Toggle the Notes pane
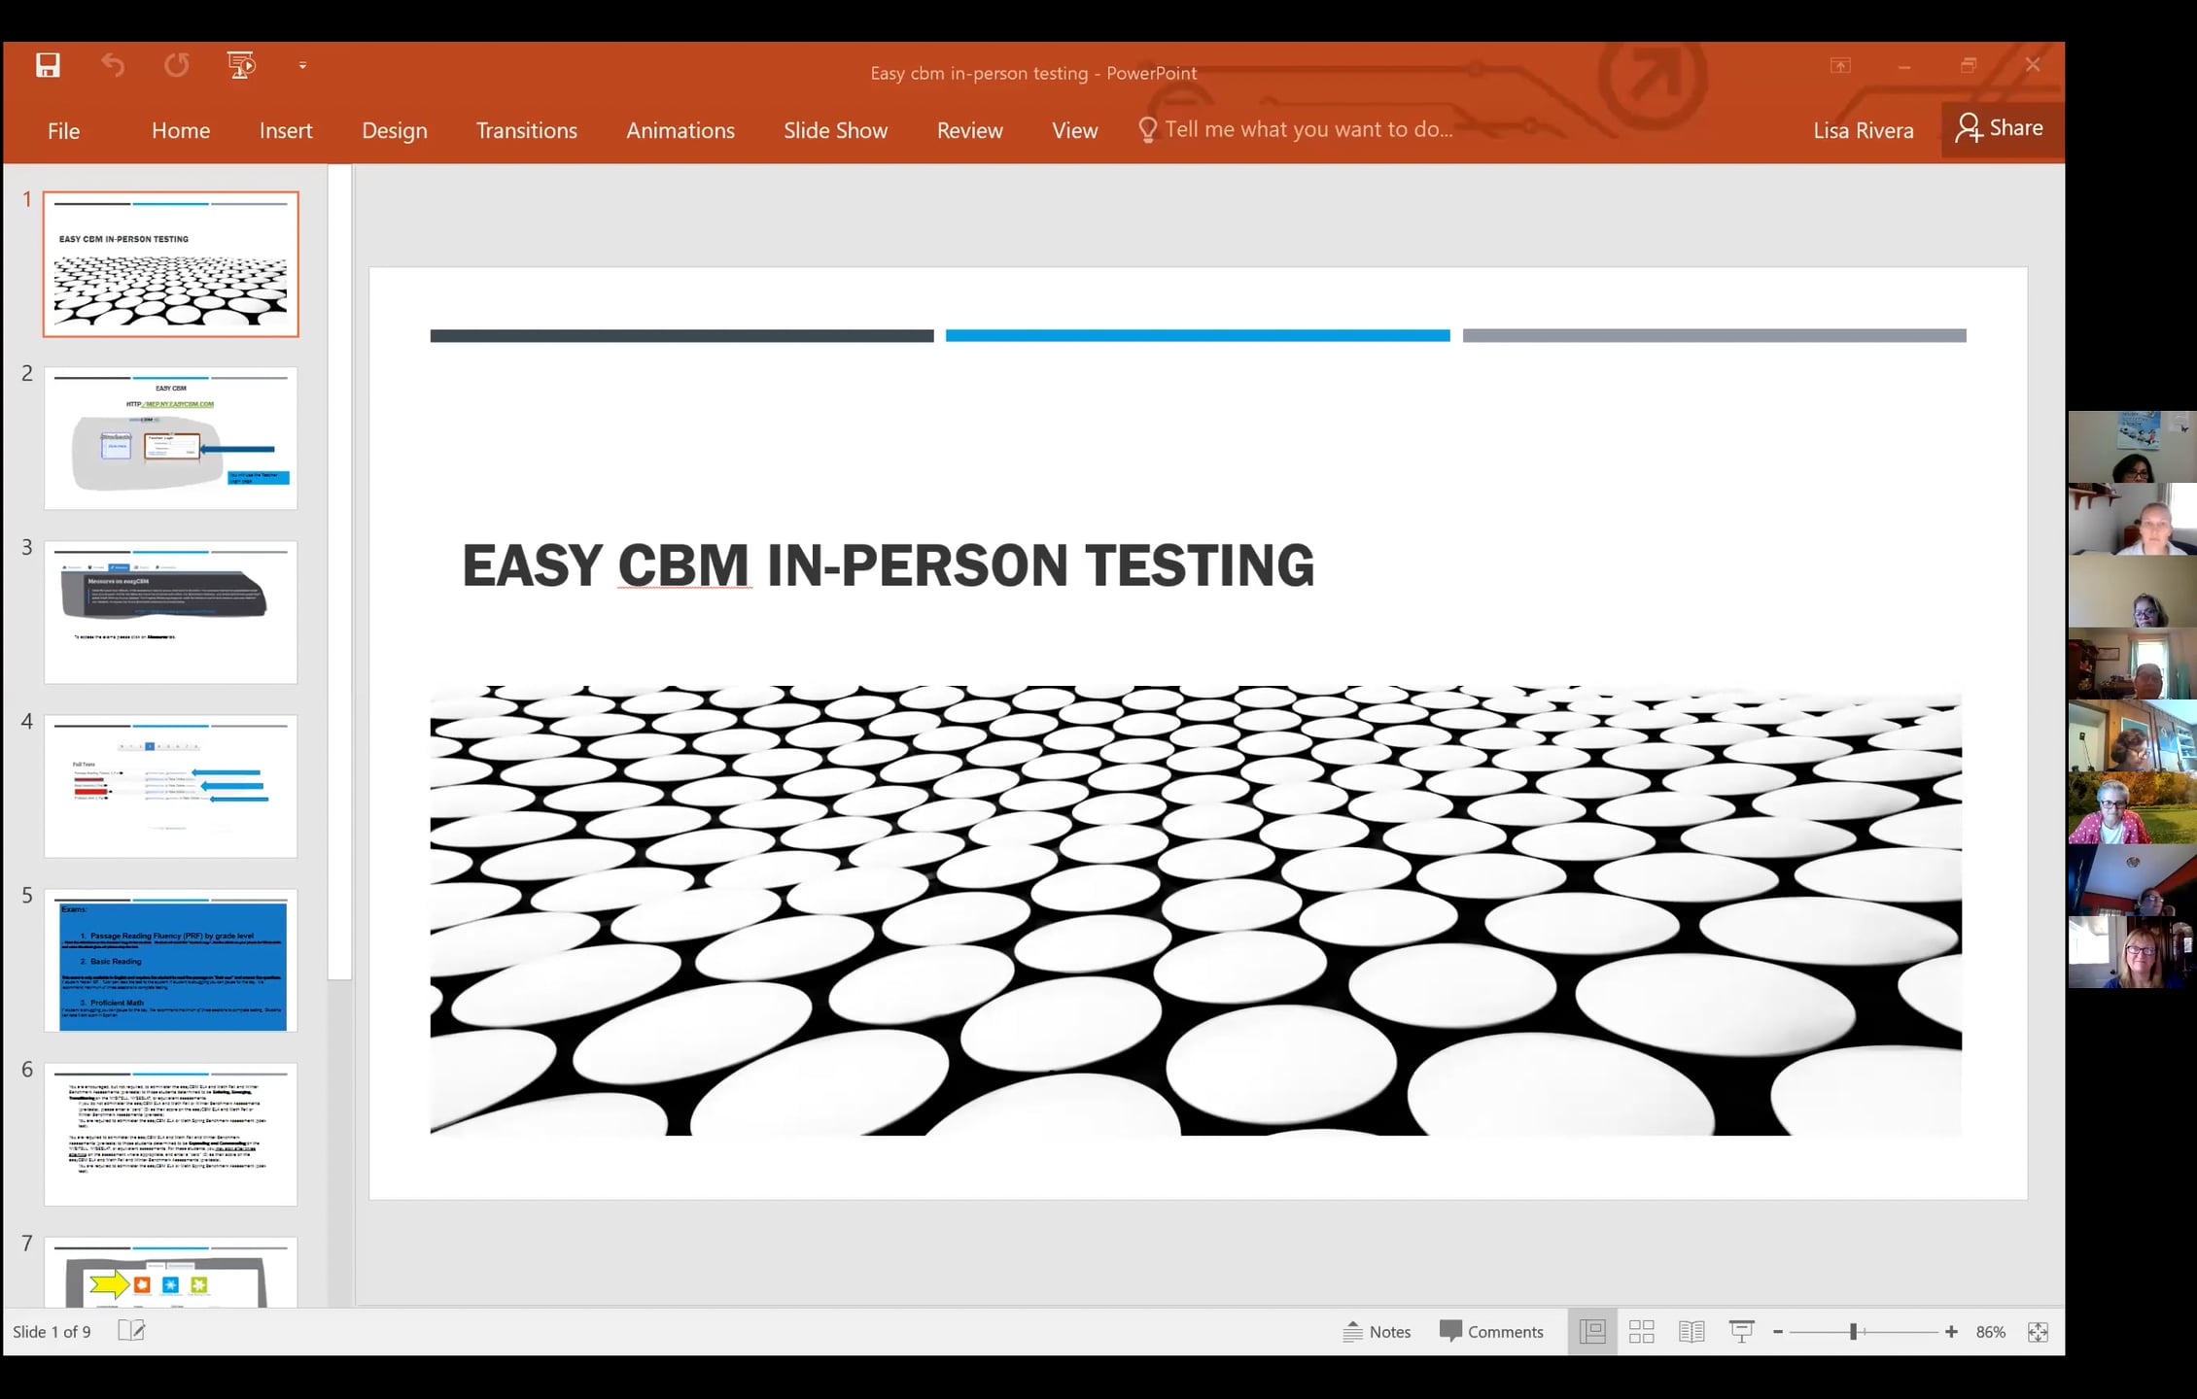The width and height of the screenshot is (2197, 1399). pos(1377,1331)
